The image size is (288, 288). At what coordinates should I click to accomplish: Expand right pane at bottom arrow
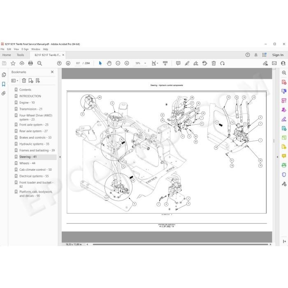point(285,241)
